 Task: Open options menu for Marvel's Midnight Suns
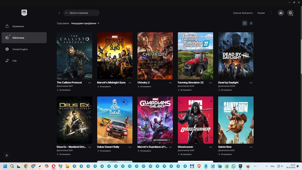(130, 83)
